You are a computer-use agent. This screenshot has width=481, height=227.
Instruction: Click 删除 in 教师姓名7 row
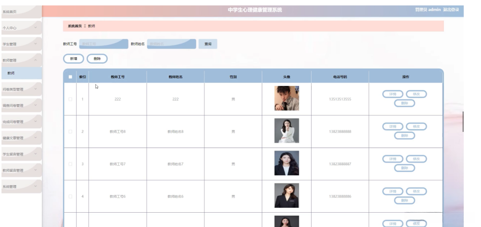pos(404,168)
